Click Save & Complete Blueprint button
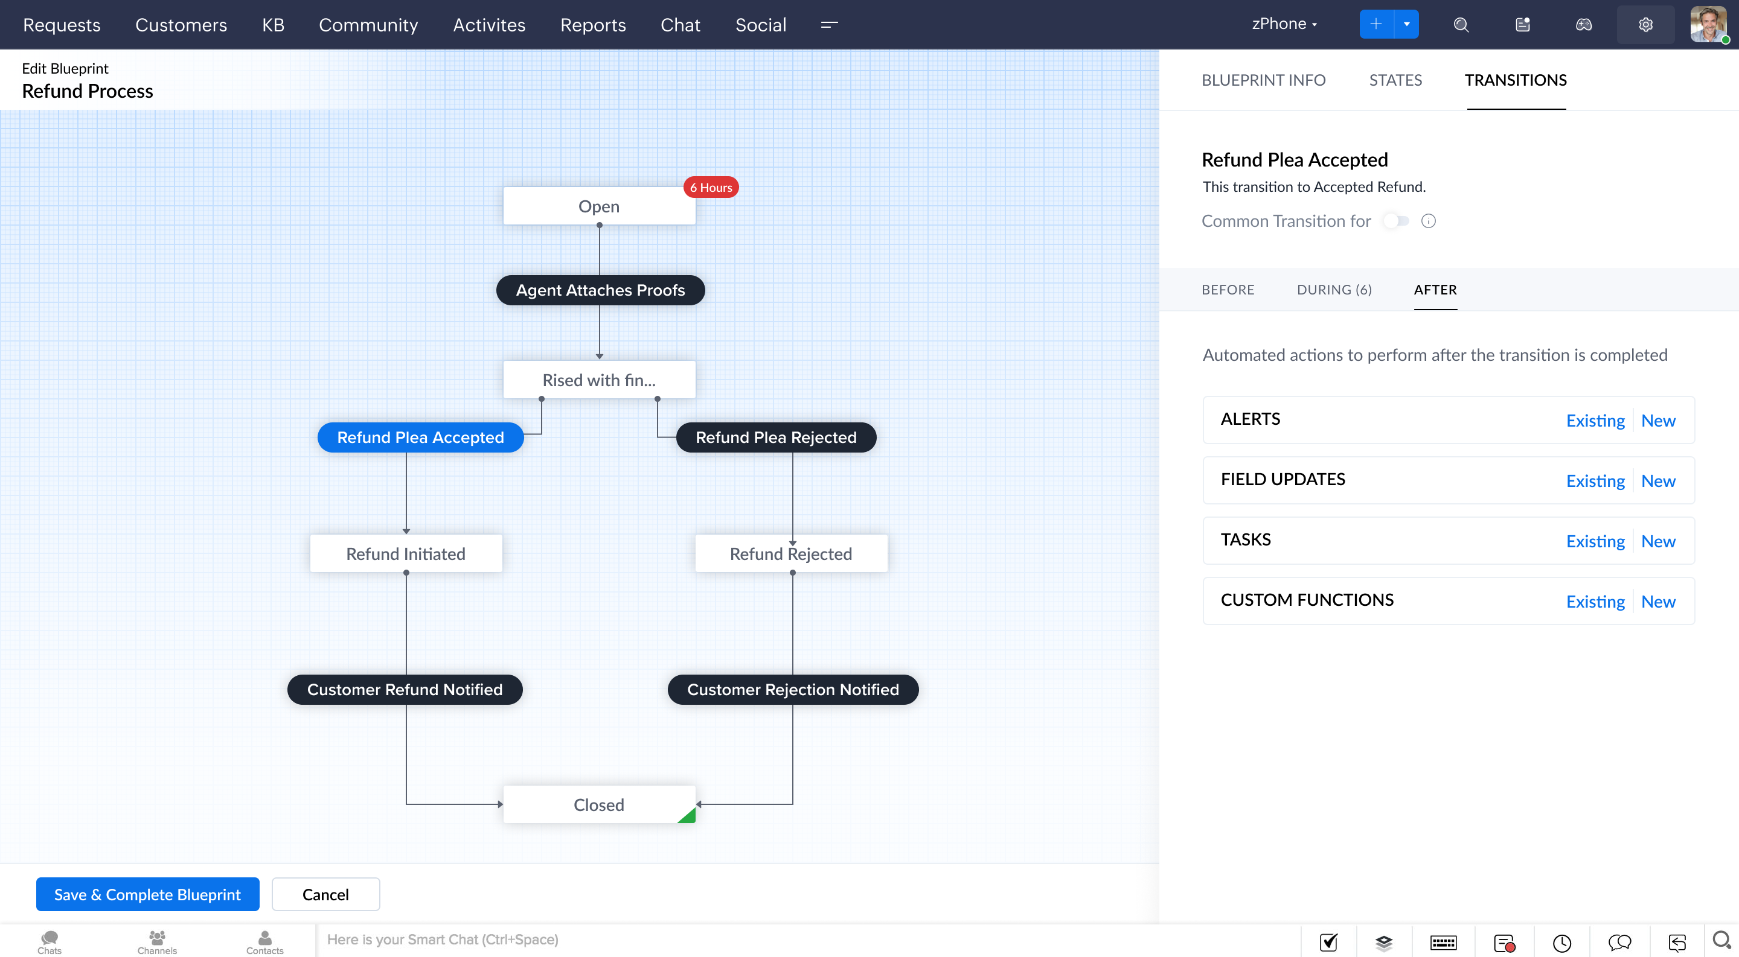 pyautogui.click(x=147, y=894)
